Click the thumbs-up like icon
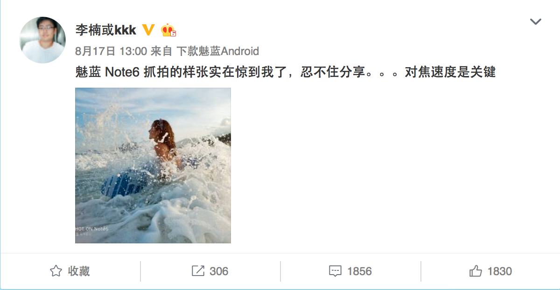560x290 pixels. click(x=476, y=271)
